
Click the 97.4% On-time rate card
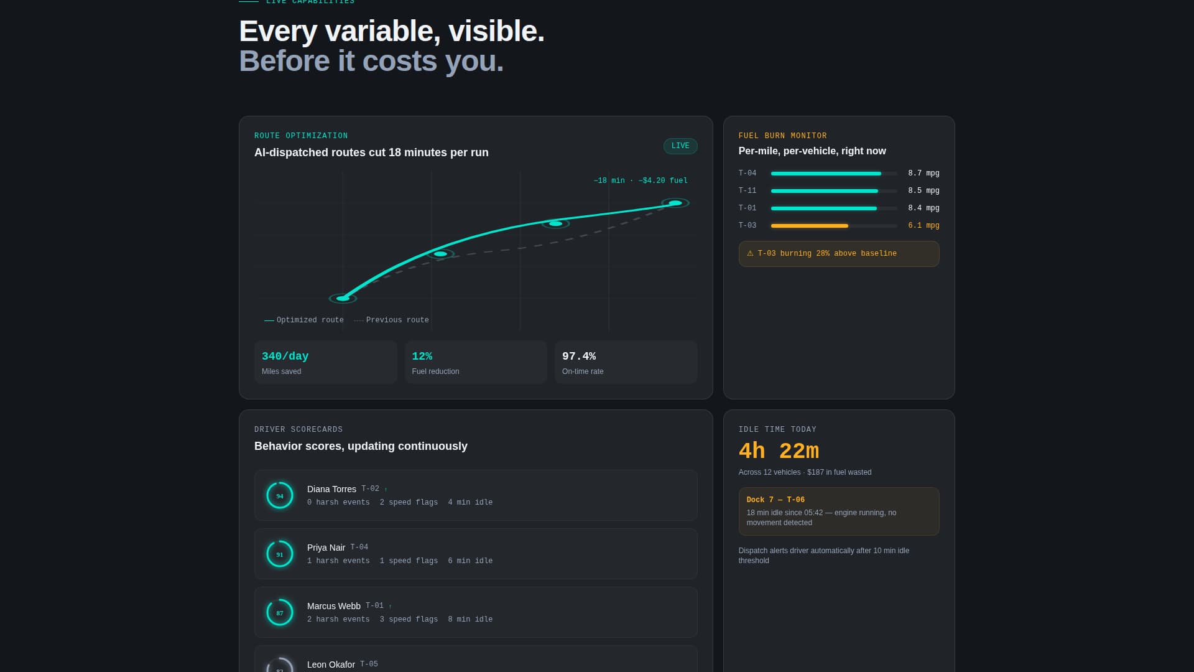pos(626,362)
